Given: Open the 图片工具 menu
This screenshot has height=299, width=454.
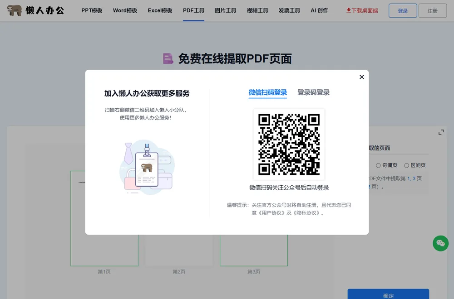Looking at the screenshot, I should [x=226, y=11].
